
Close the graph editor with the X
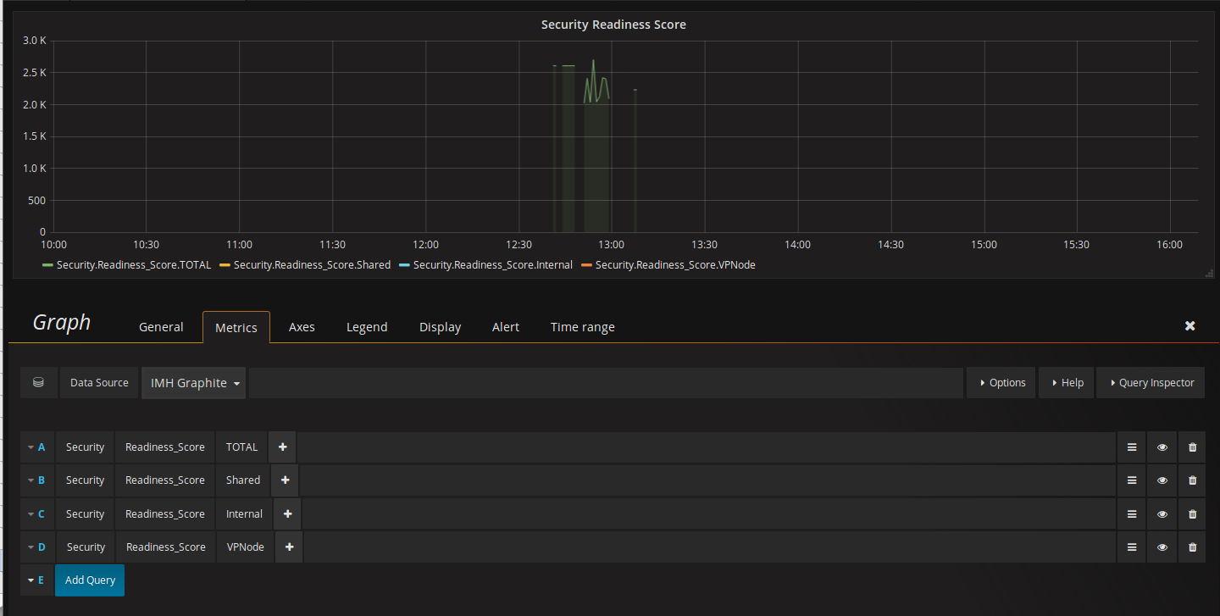pyautogui.click(x=1189, y=326)
